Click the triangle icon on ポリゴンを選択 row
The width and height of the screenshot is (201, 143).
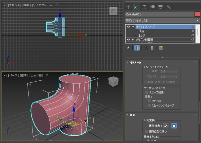(192, 40)
